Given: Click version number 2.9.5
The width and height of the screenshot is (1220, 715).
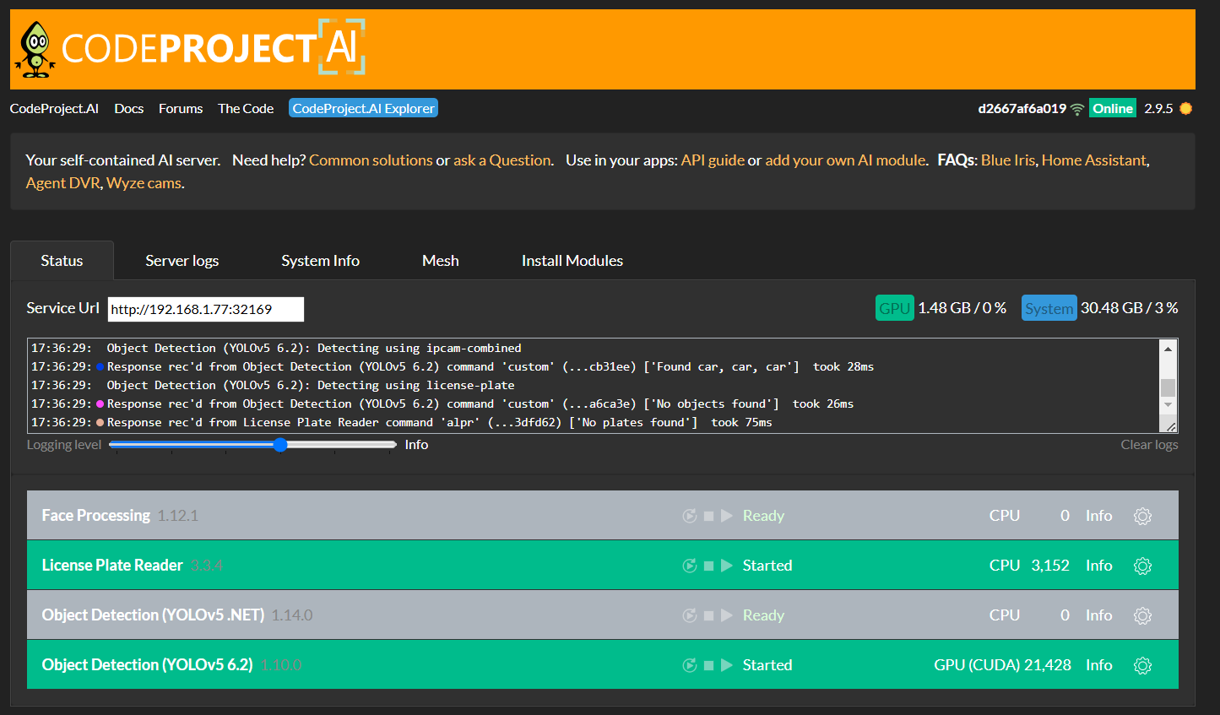Looking at the screenshot, I should click(x=1158, y=108).
